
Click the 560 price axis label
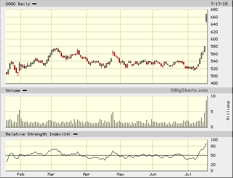[x=214, y=54]
